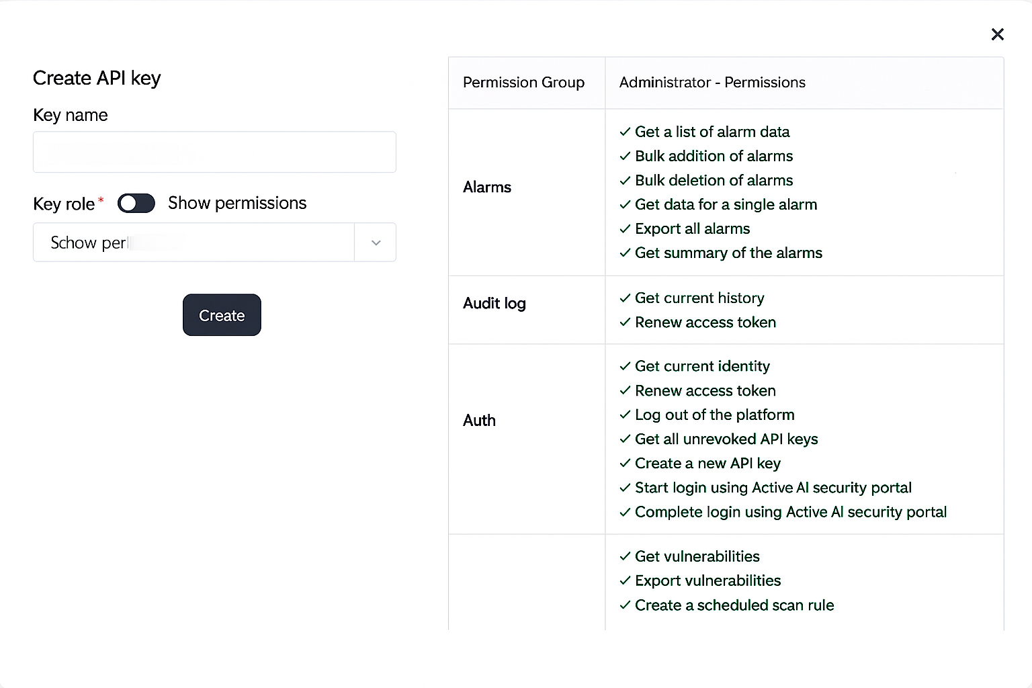
Task: Click checkmark beside Get a list of alarm data
Action: click(625, 132)
